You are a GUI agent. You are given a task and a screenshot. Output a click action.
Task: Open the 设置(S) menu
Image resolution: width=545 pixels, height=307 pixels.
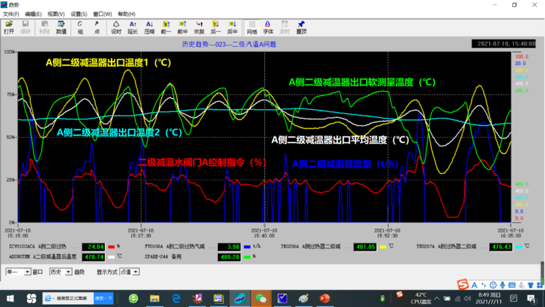79,14
